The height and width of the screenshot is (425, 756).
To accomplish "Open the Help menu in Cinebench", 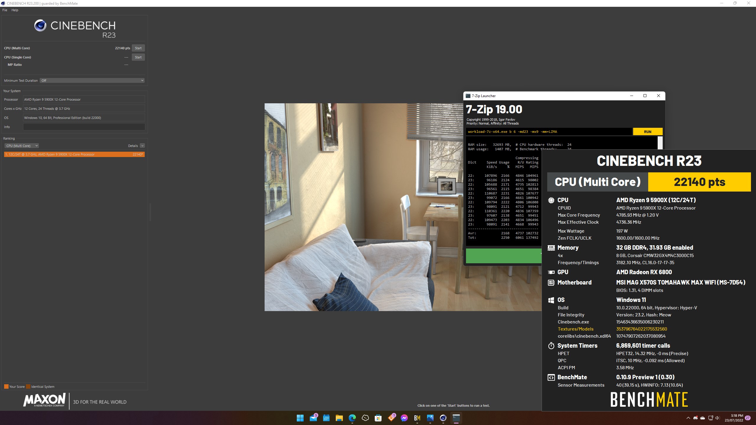I will (x=15, y=10).
